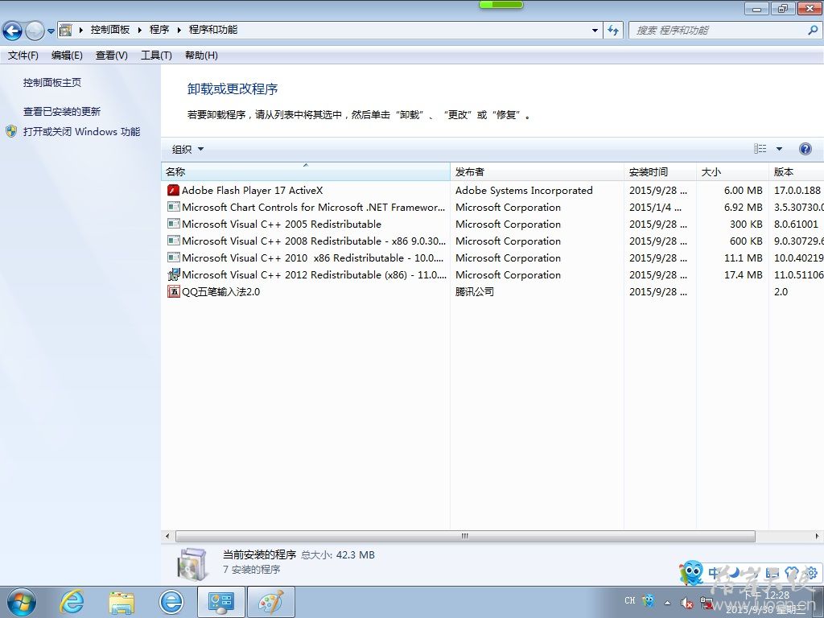Screen dimensions: 824x618
Task: Click the horizontal scrollbar thumb
Action: coord(465,536)
